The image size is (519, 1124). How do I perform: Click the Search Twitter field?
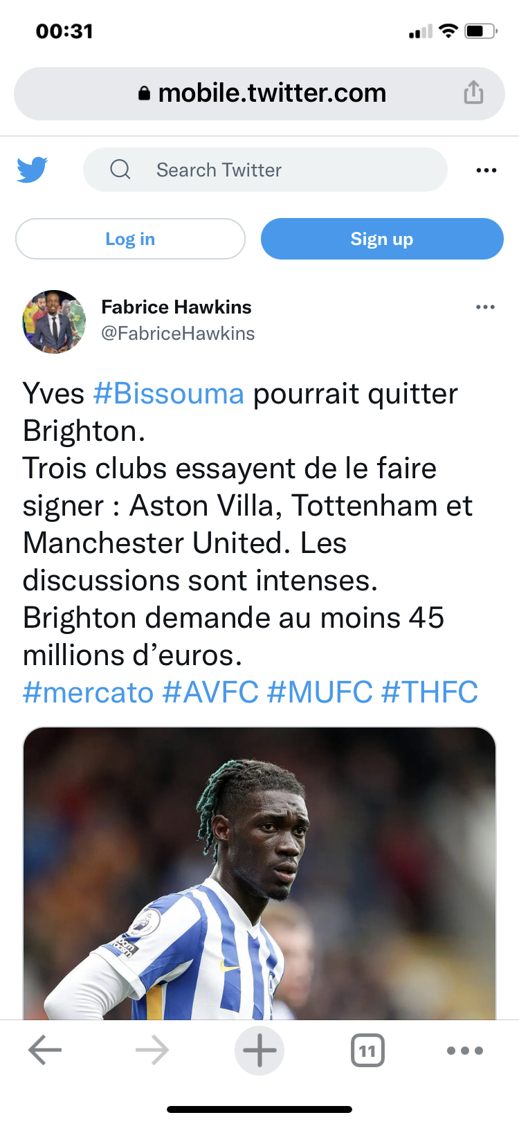coord(265,170)
